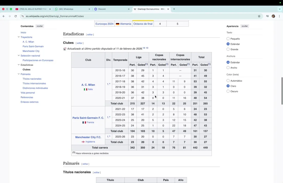Click the 1.ª division link for Manchester City
283x183 pixels.
[109, 137]
